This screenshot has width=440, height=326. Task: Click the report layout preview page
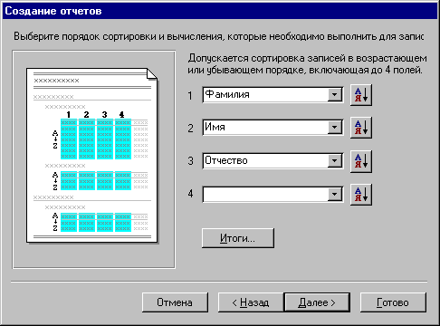92,156
